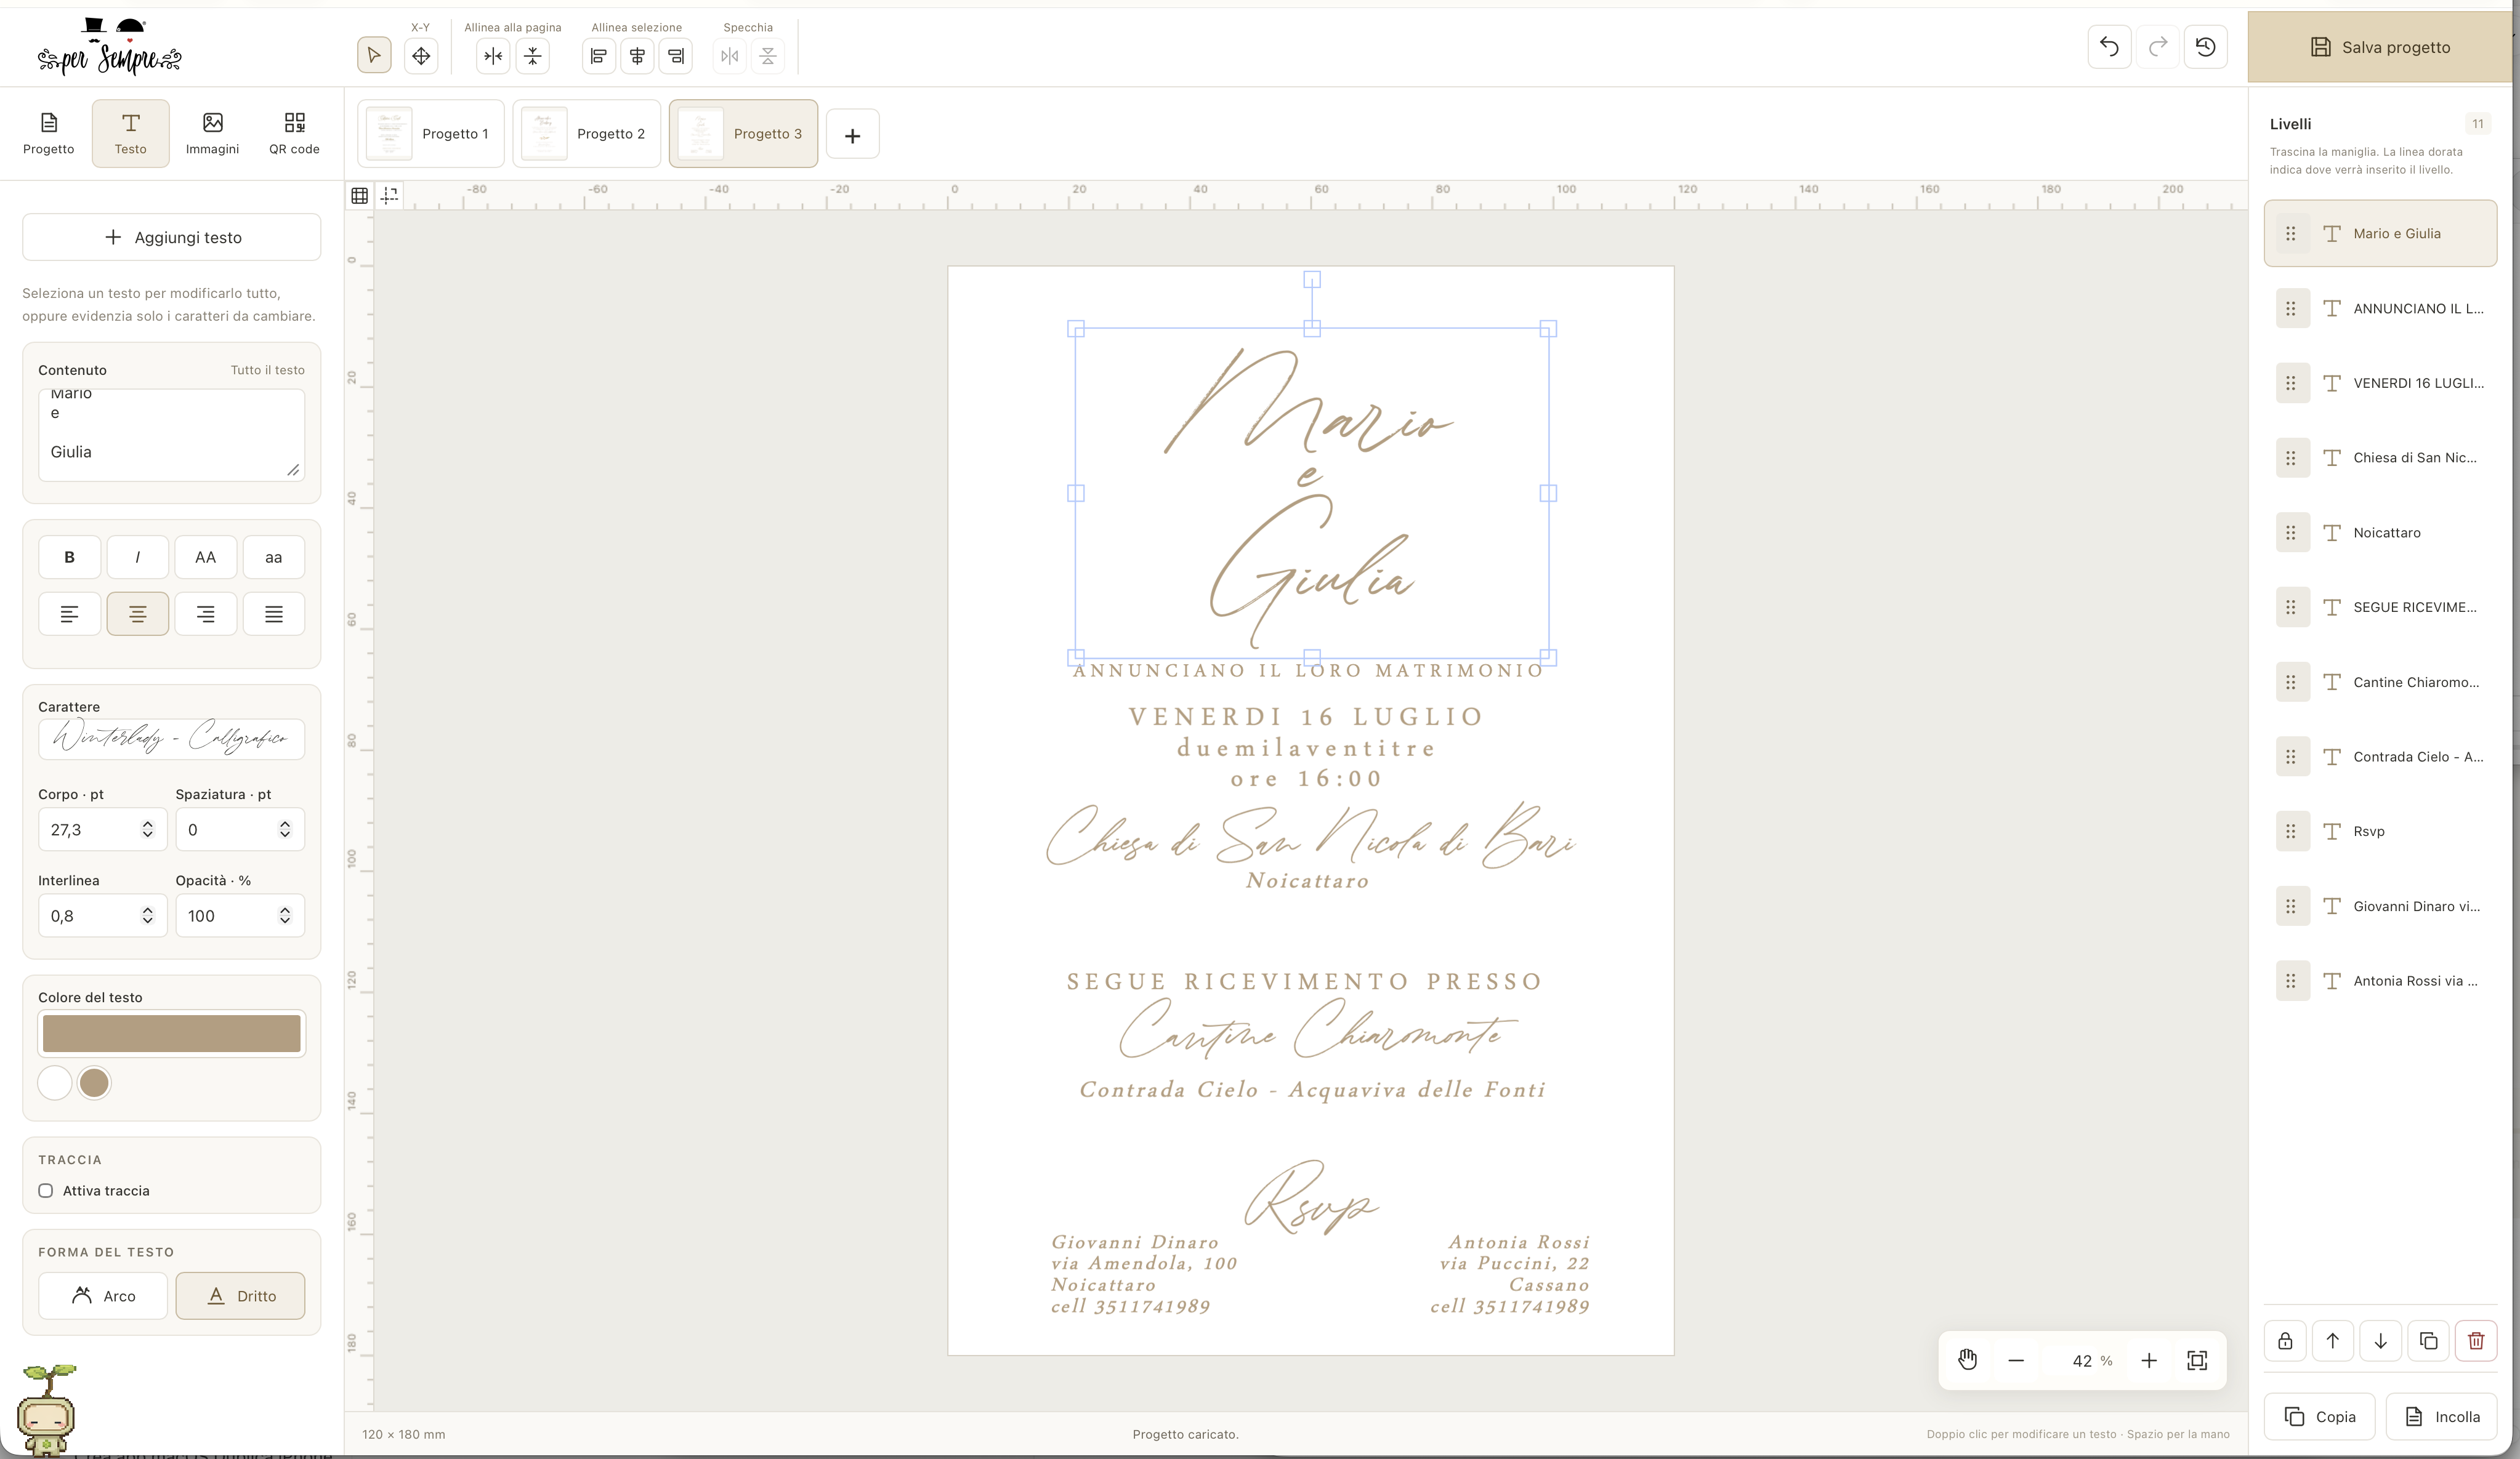Move selected layer down

pyautogui.click(x=2381, y=1340)
